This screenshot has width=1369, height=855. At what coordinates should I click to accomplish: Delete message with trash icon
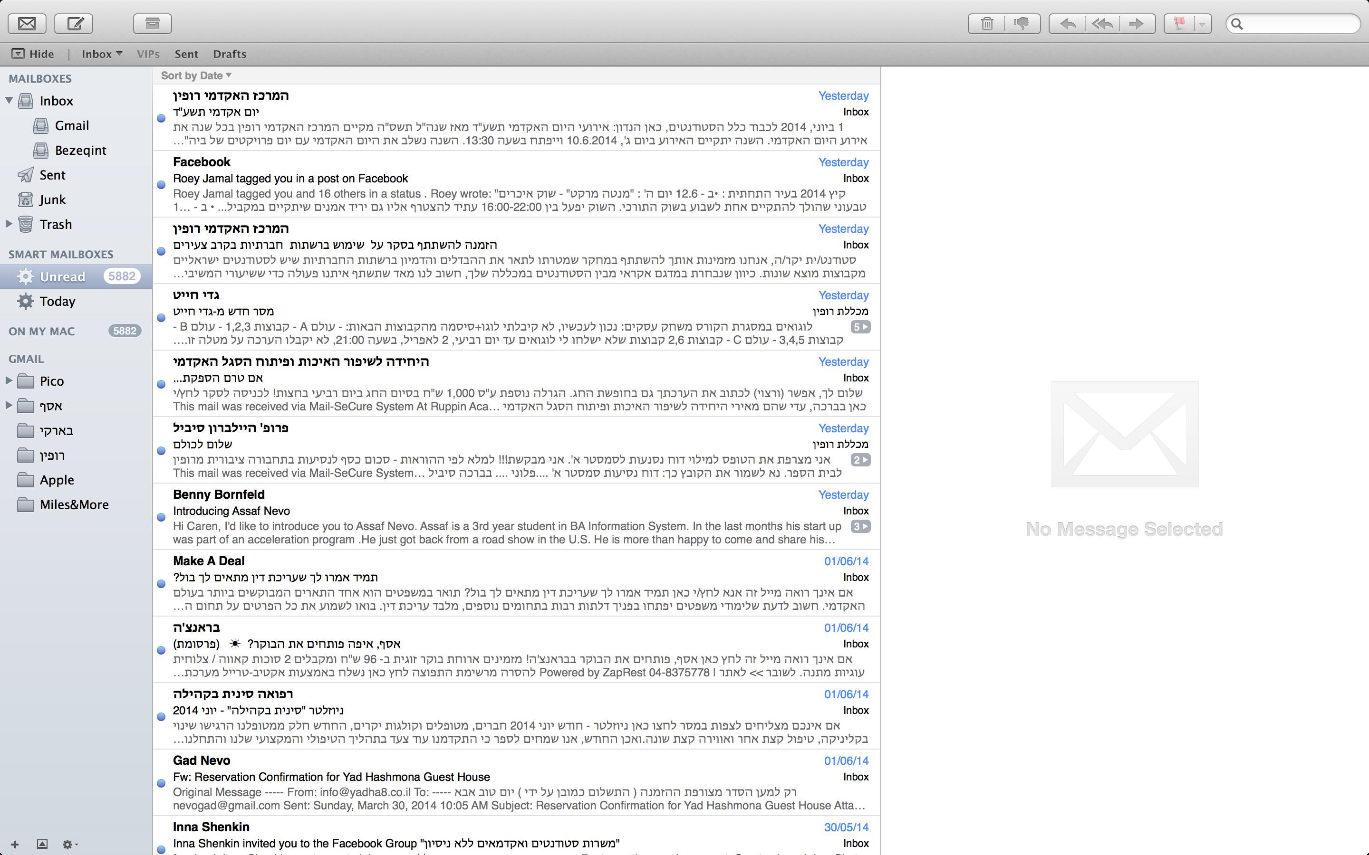pyautogui.click(x=987, y=24)
